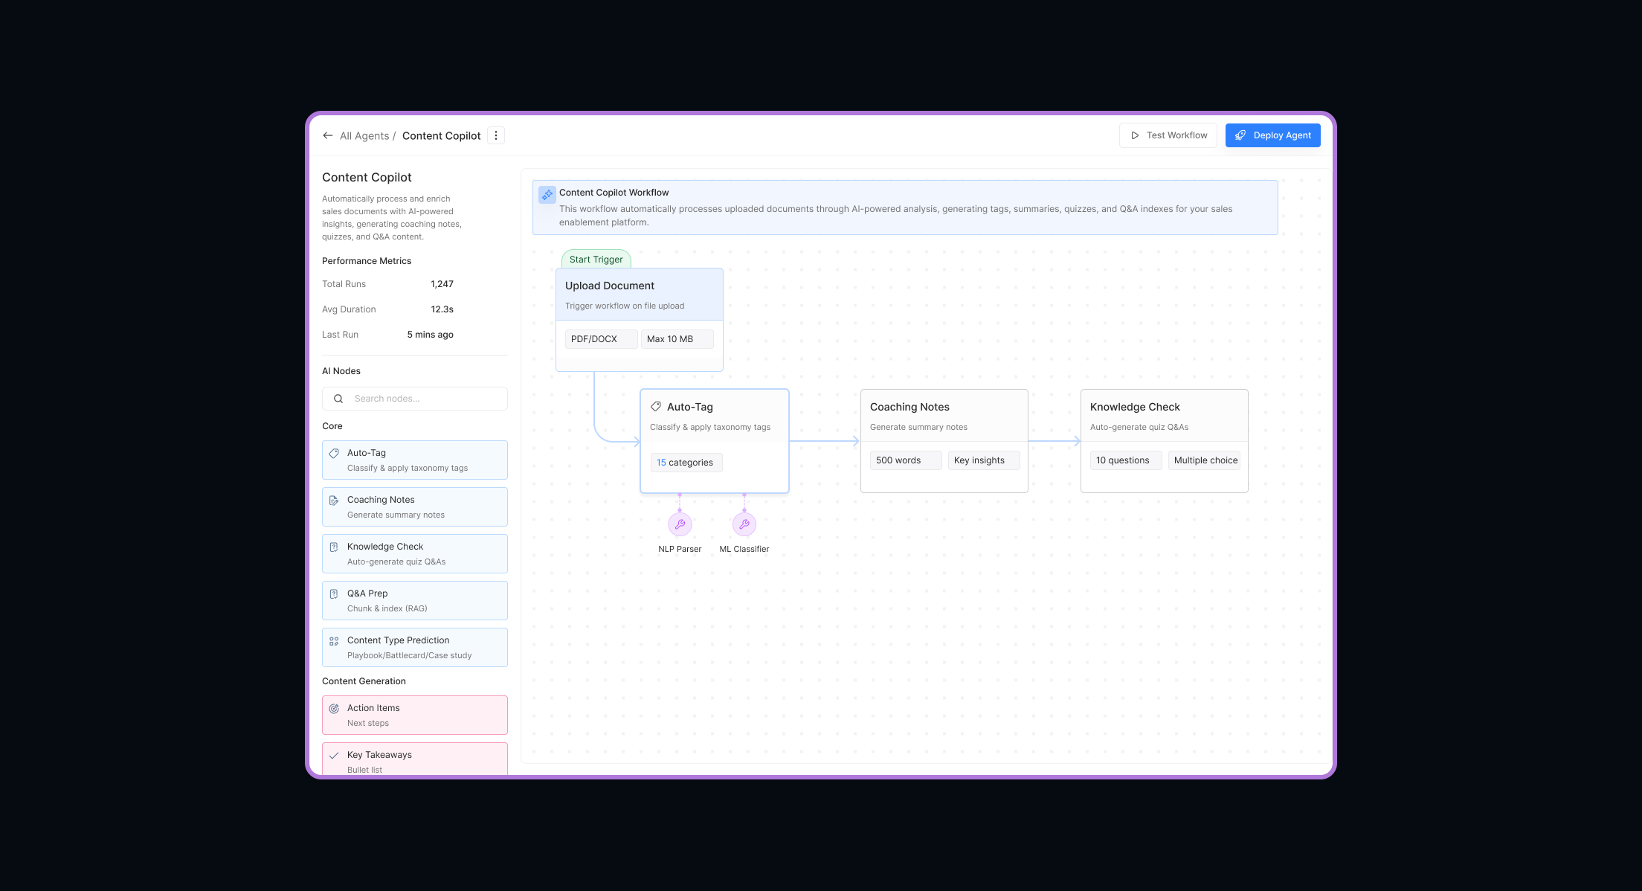Select the Knowledge Check sidebar node card
Viewport: 1642px width, 891px height.
[415, 554]
